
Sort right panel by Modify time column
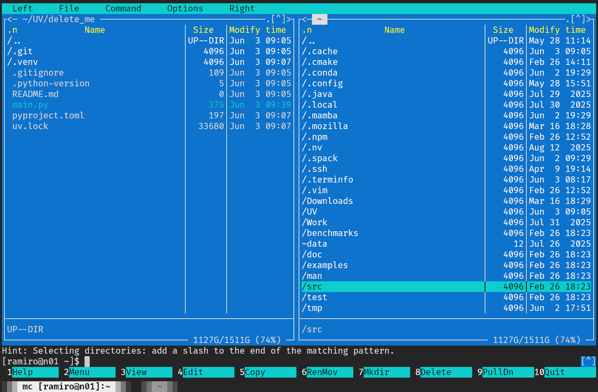[x=557, y=30]
